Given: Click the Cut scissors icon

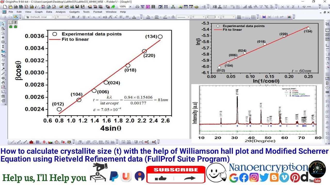Looking at the screenshot, I should tap(5, 17).
